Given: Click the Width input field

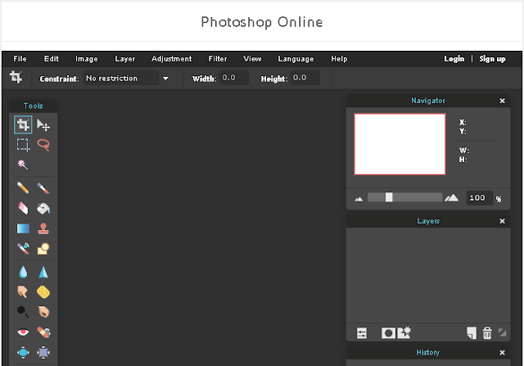Looking at the screenshot, I should [x=233, y=78].
